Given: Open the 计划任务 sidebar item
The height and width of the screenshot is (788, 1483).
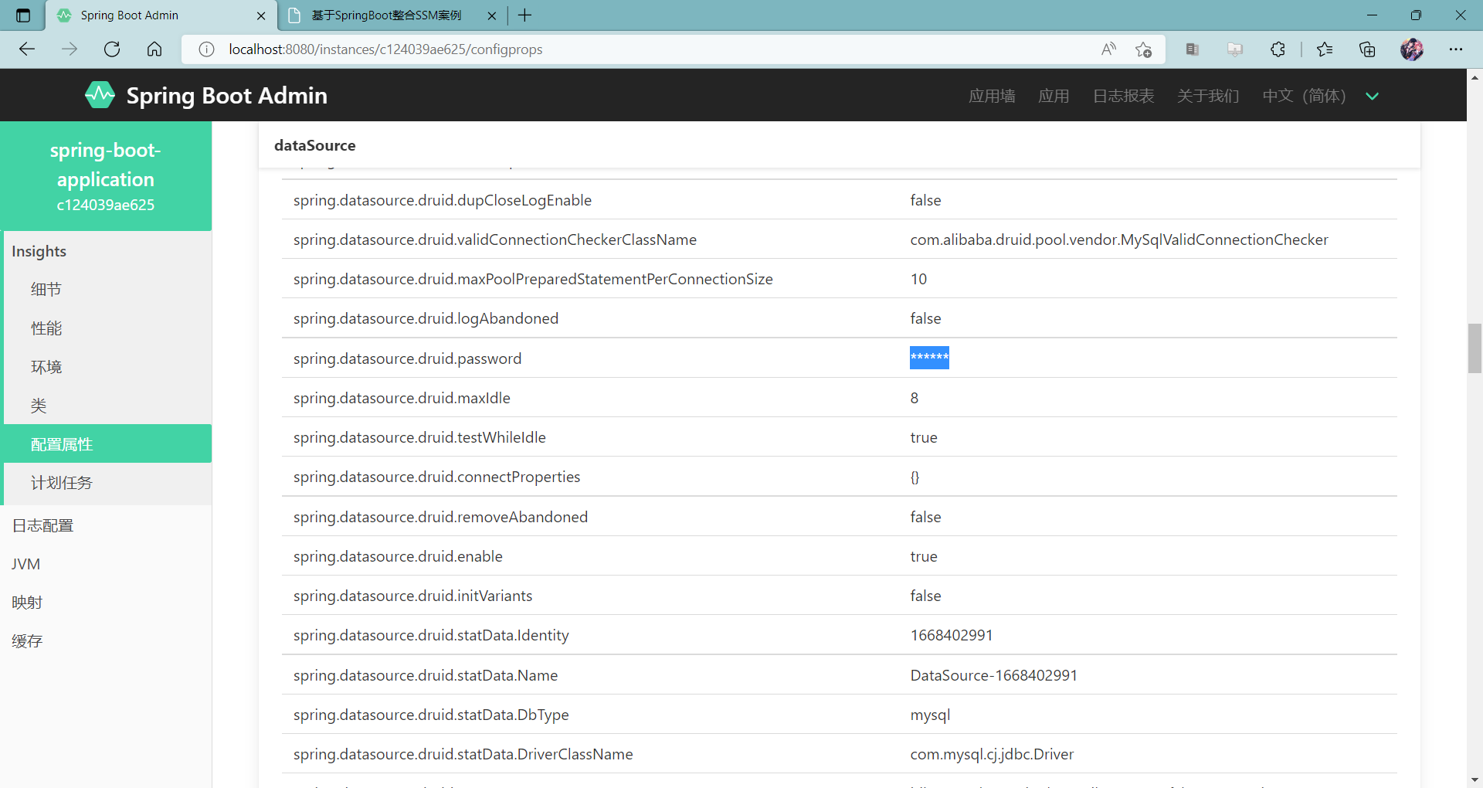Looking at the screenshot, I should pos(107,483).
